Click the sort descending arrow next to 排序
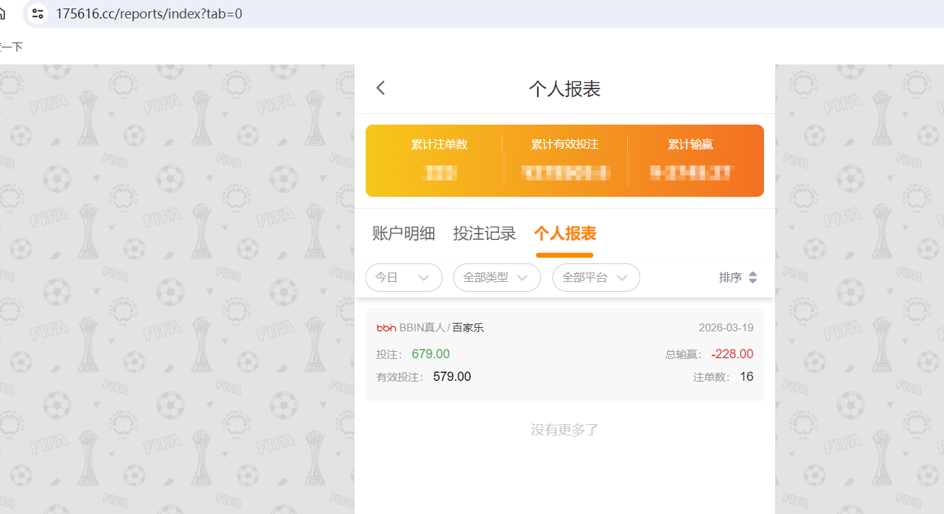Viewport: 944px width, 514px height. (753, 280)
